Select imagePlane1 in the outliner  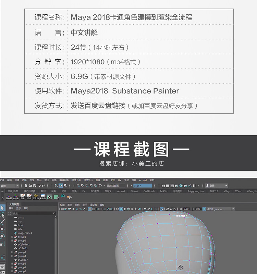[25, 233]
